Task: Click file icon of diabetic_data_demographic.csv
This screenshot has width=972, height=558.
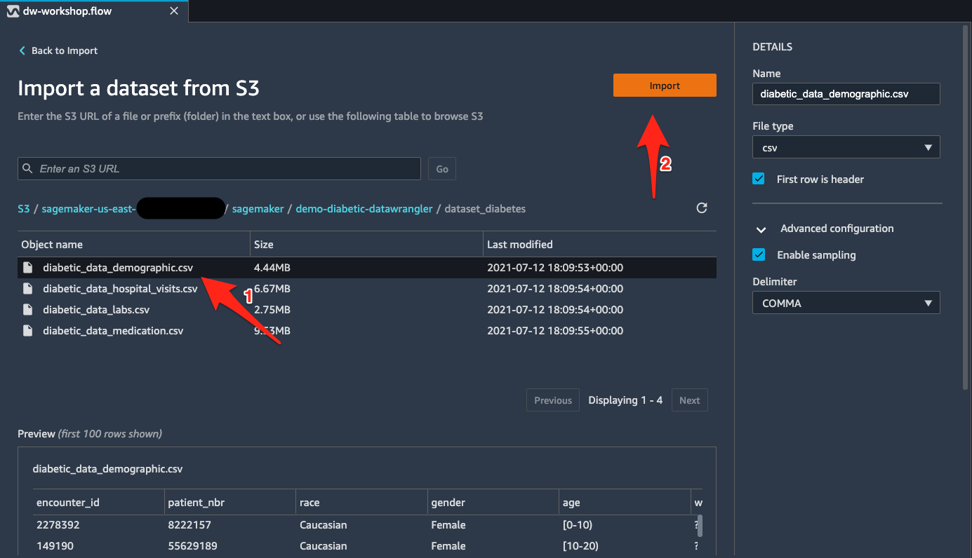Action: 28,267
